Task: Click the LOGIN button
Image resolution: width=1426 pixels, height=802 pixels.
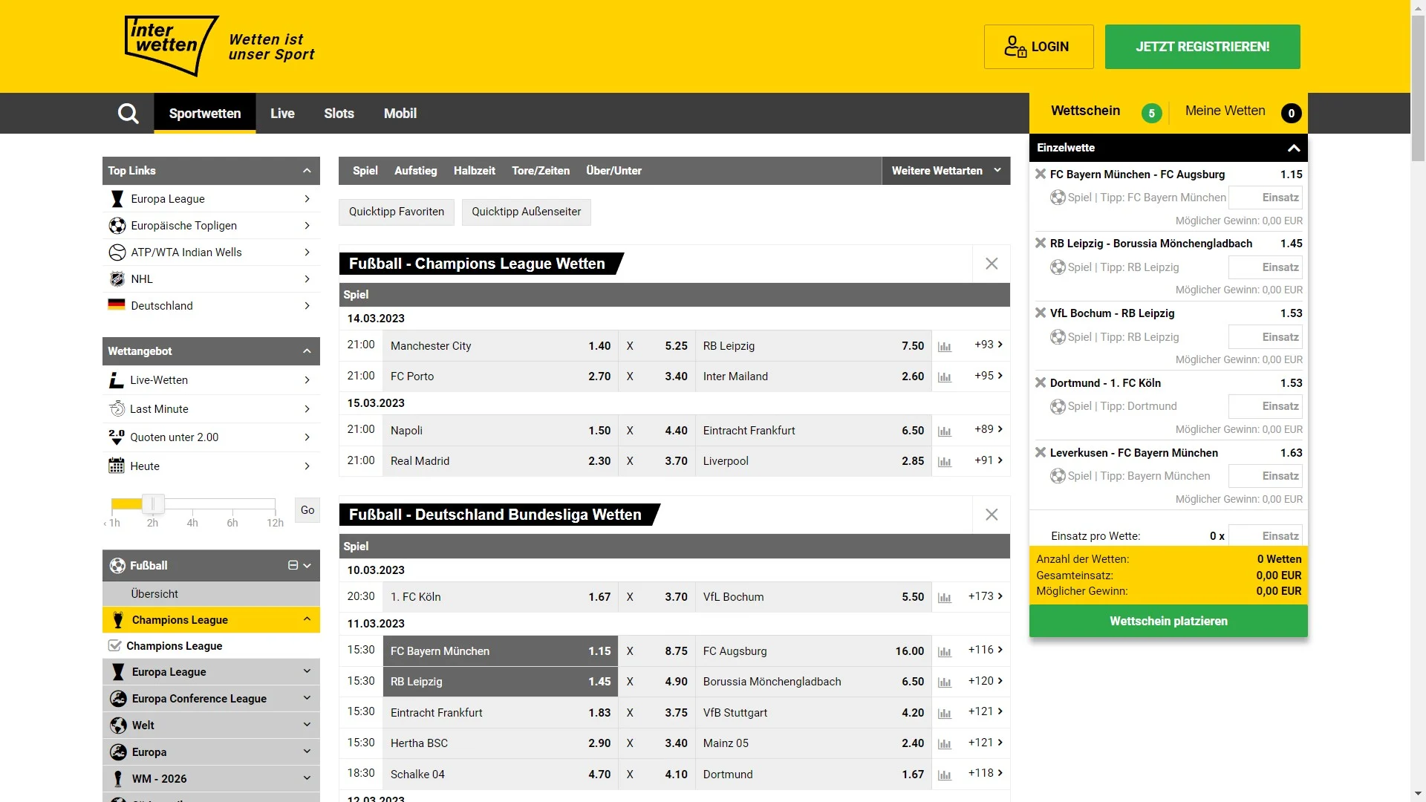Action: pos(1038,47)
